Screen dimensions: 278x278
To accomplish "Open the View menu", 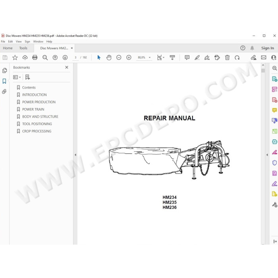I will pyautogui.click(x=19, y=41).
